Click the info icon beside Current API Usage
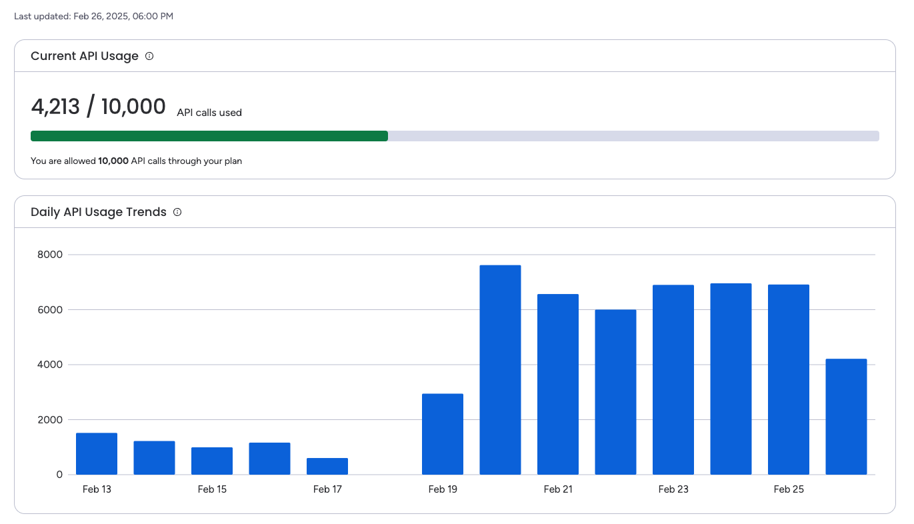The width and height of the screenshot is (914, 524). click(x=149, y=56)
